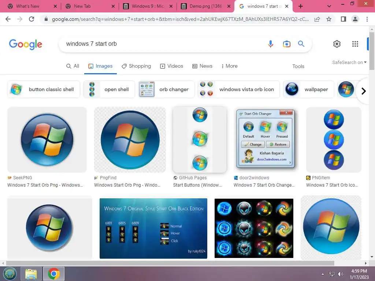375x281 pixels.
Task: Open Google quick settings gear
Action: pyautogui.click(x=337, y=44)
